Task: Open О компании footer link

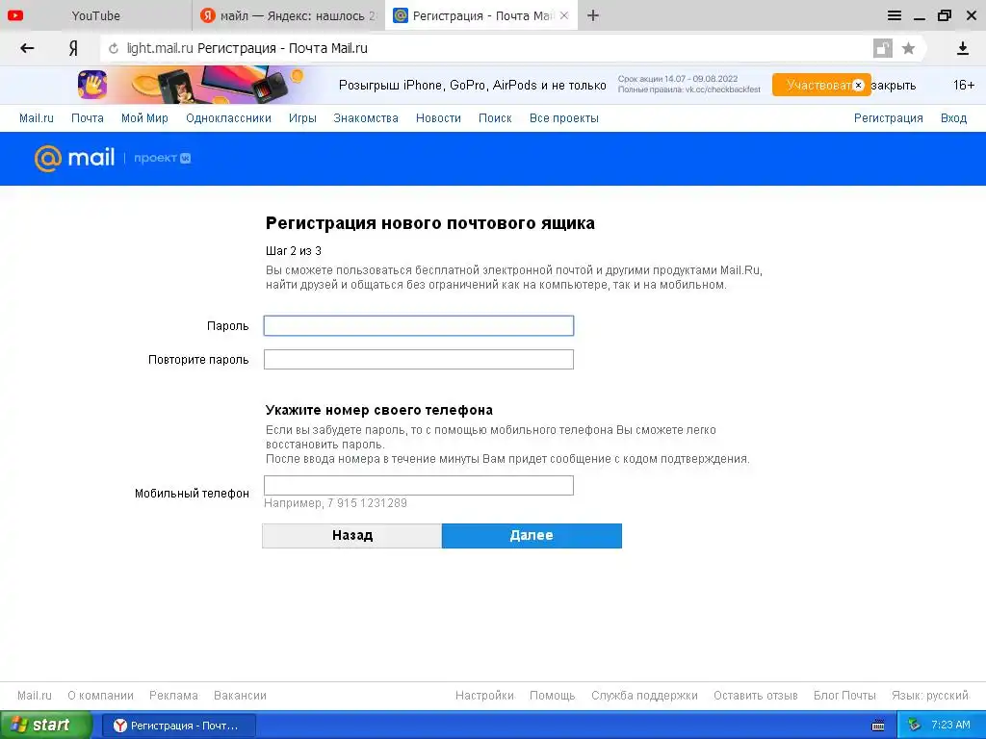Action: coord(100,696)
